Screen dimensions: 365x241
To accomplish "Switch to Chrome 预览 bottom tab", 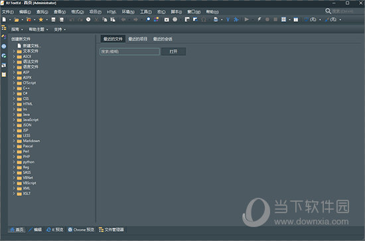I will coord(81,230).
